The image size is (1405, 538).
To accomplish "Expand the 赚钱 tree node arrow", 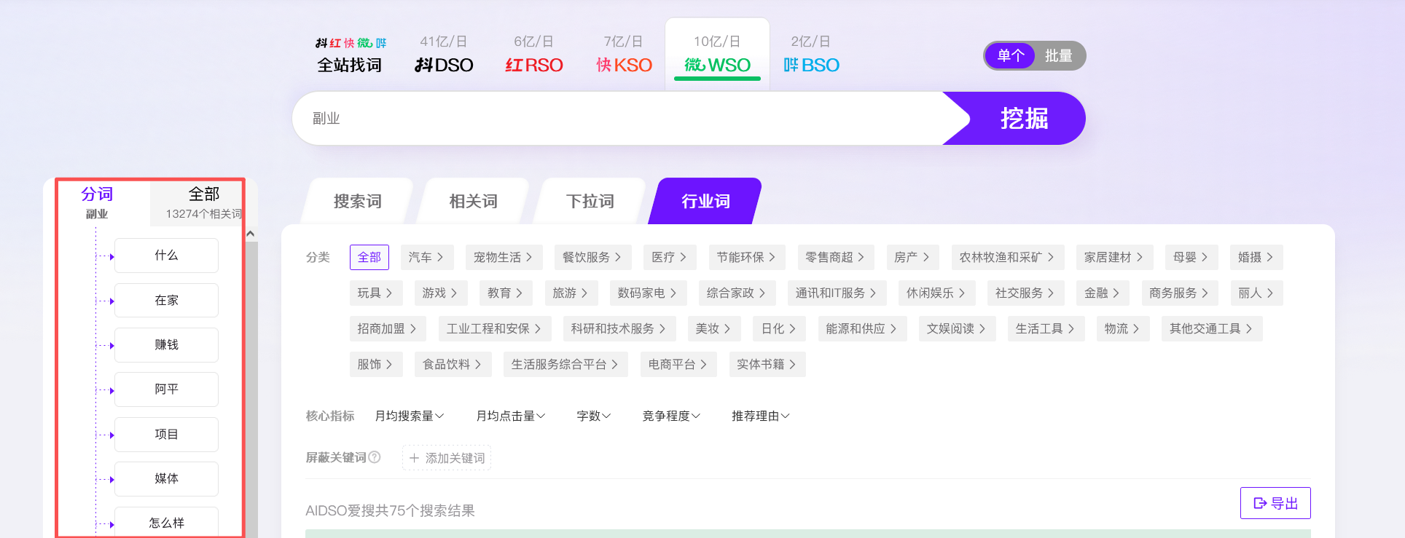I will pos(111,346).
